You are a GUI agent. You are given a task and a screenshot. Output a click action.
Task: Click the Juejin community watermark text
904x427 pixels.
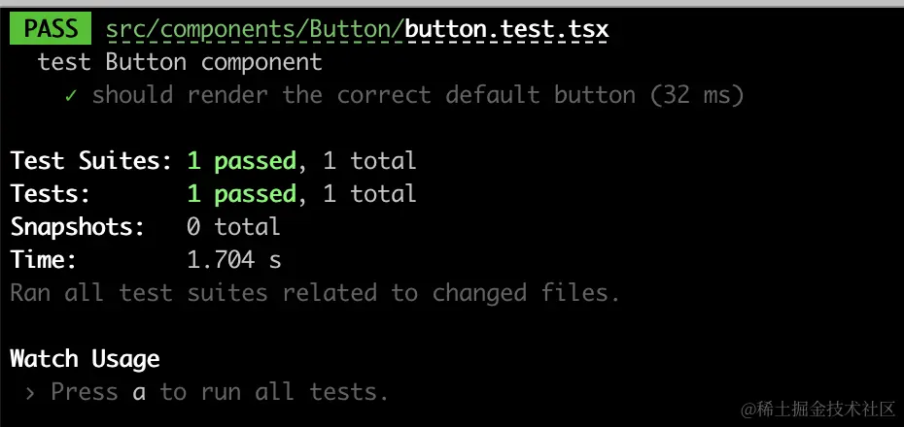817,410
